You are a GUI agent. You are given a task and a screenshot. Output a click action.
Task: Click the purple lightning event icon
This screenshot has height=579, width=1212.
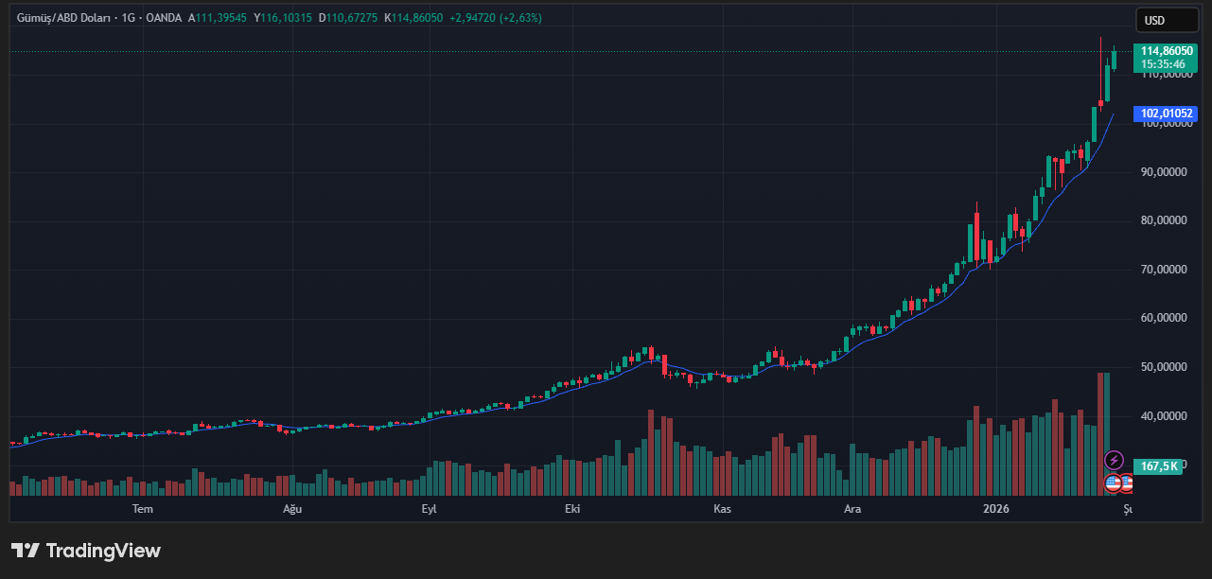pyautogui.click(x=1114, y=461)
